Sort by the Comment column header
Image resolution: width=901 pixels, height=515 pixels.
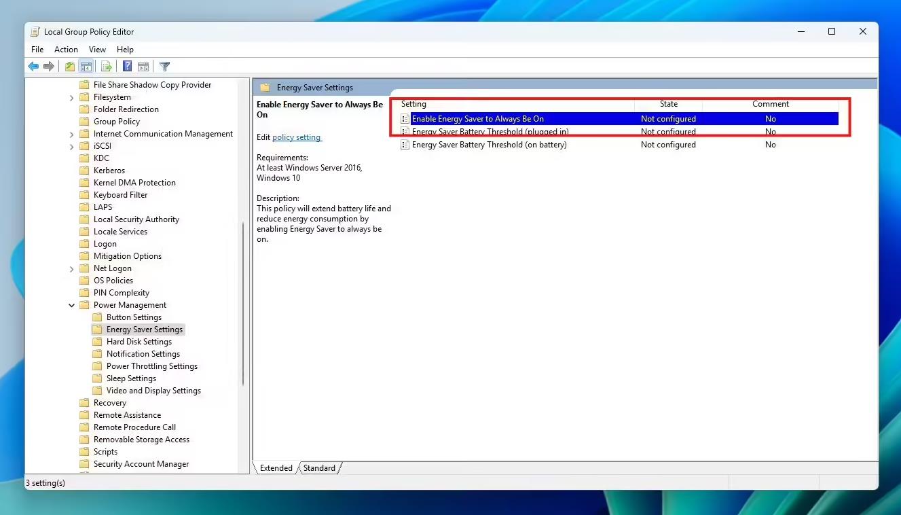pos(771,104)
